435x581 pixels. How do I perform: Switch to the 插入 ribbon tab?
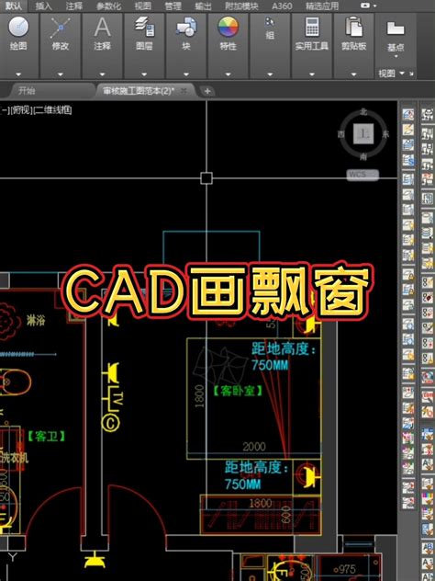click(x=44, y=6)
